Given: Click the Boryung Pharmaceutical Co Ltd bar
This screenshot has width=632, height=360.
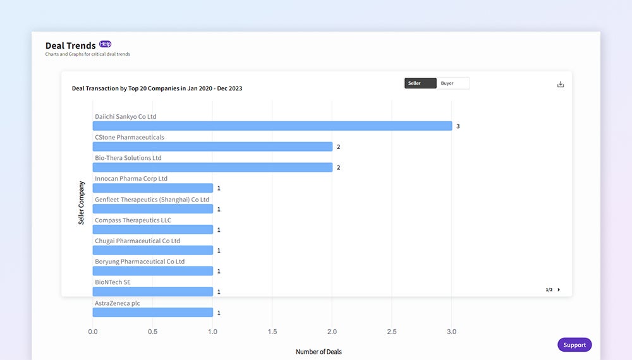Looking at the screenshot, I should 152,271.
